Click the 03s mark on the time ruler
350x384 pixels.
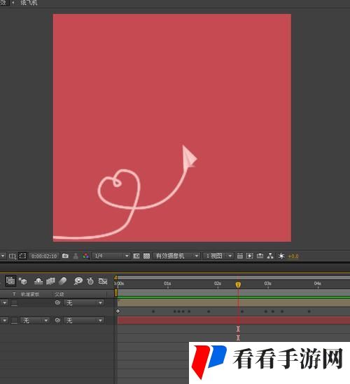(x=268, y=284)
